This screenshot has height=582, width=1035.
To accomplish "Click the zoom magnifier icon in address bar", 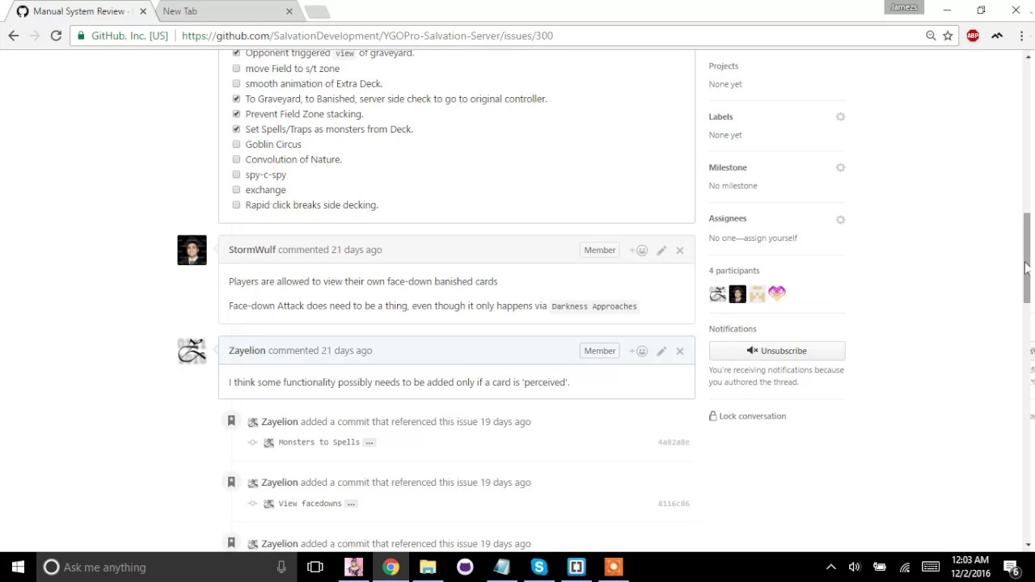I will point(931,36).
